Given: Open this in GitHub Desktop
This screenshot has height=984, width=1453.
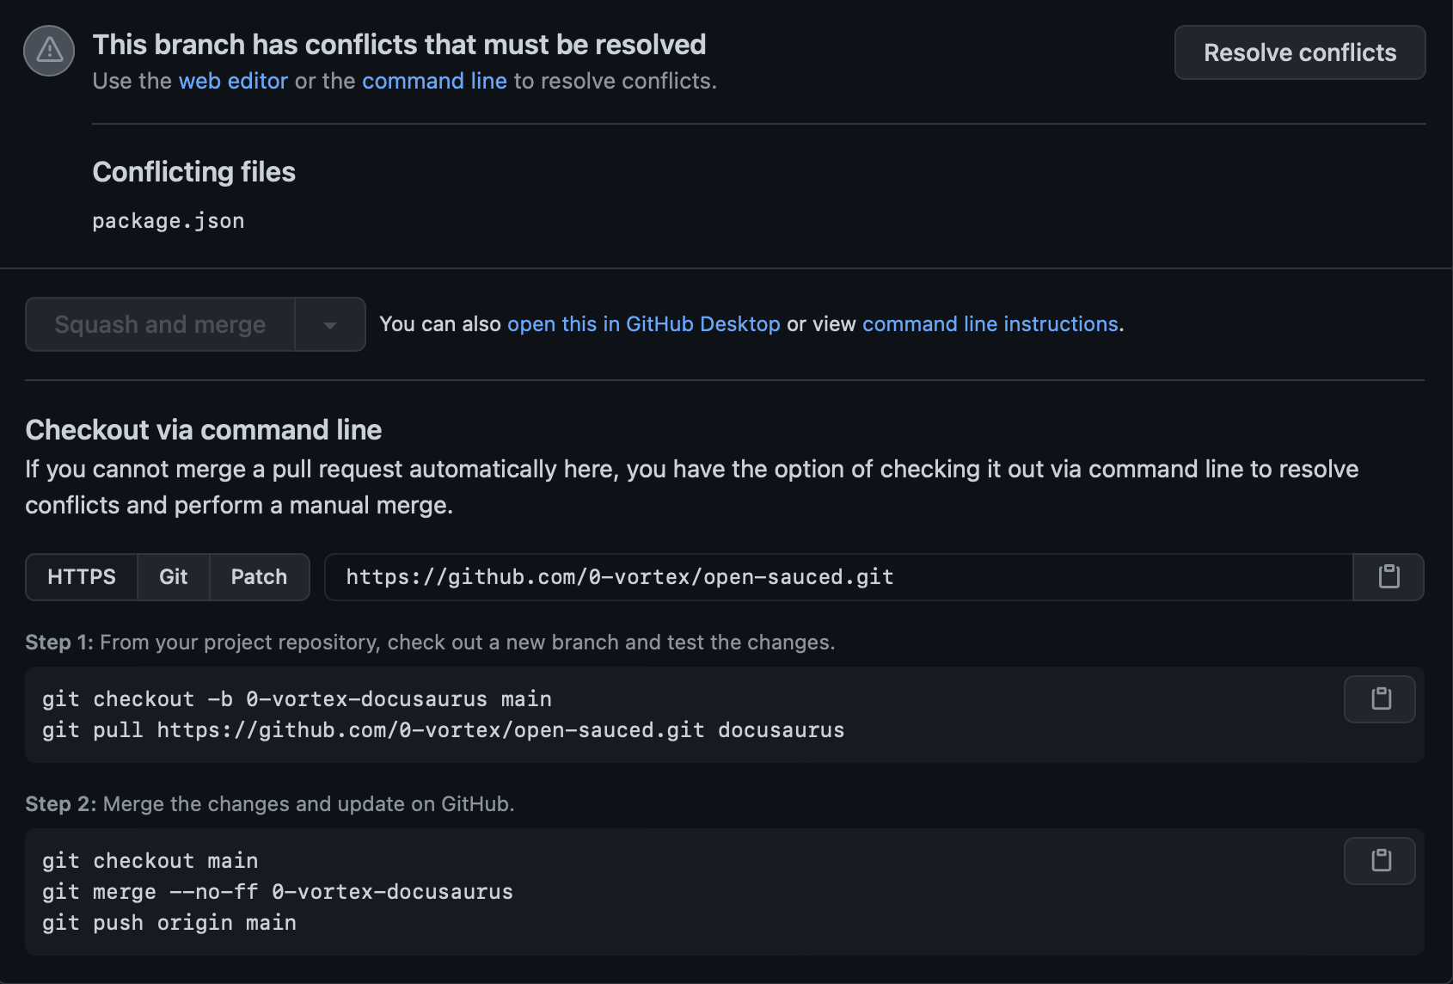Looking at the screenshot, I should (644, 324).
